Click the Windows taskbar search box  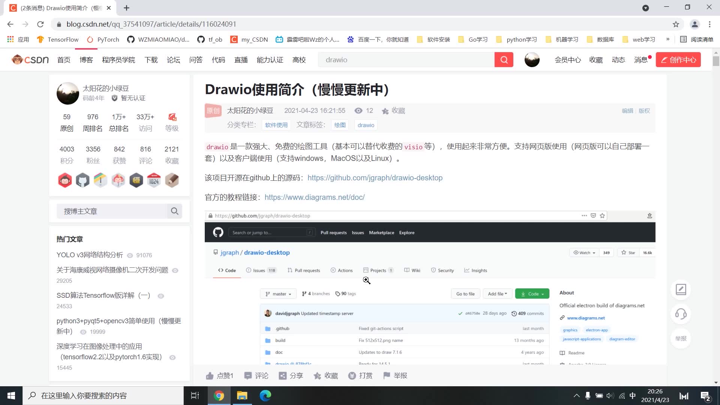103,396
